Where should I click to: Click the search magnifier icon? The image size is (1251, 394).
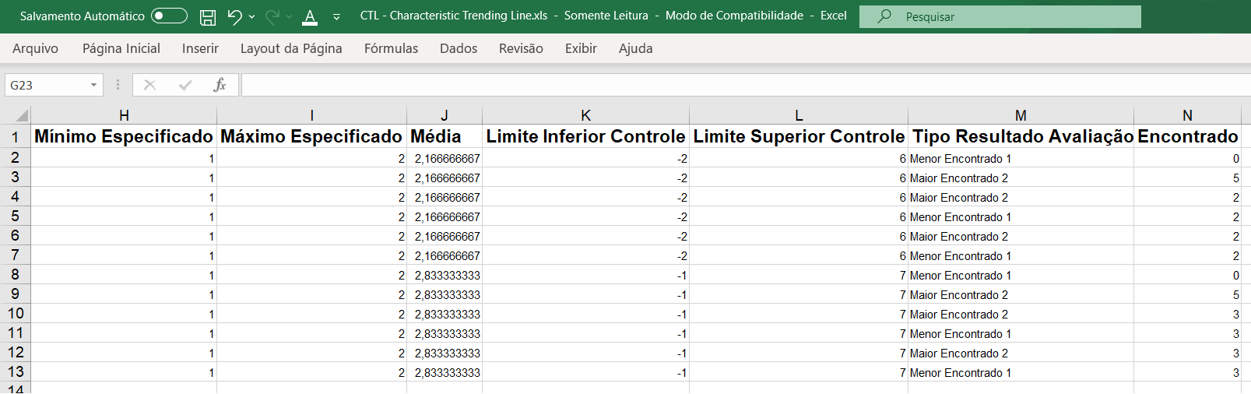(x=884, y=16)
